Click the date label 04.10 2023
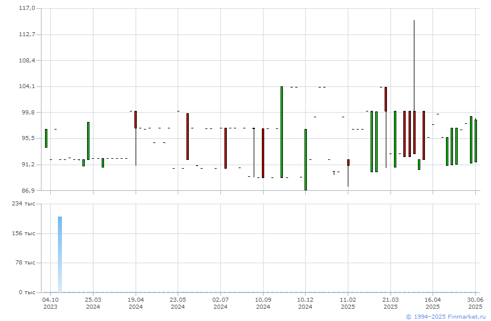The width and height of the screenshot is (491, 321). (x=50, y=303)
